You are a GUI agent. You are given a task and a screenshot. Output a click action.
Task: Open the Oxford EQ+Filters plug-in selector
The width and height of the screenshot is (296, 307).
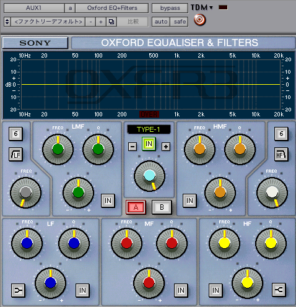point(112,8)
